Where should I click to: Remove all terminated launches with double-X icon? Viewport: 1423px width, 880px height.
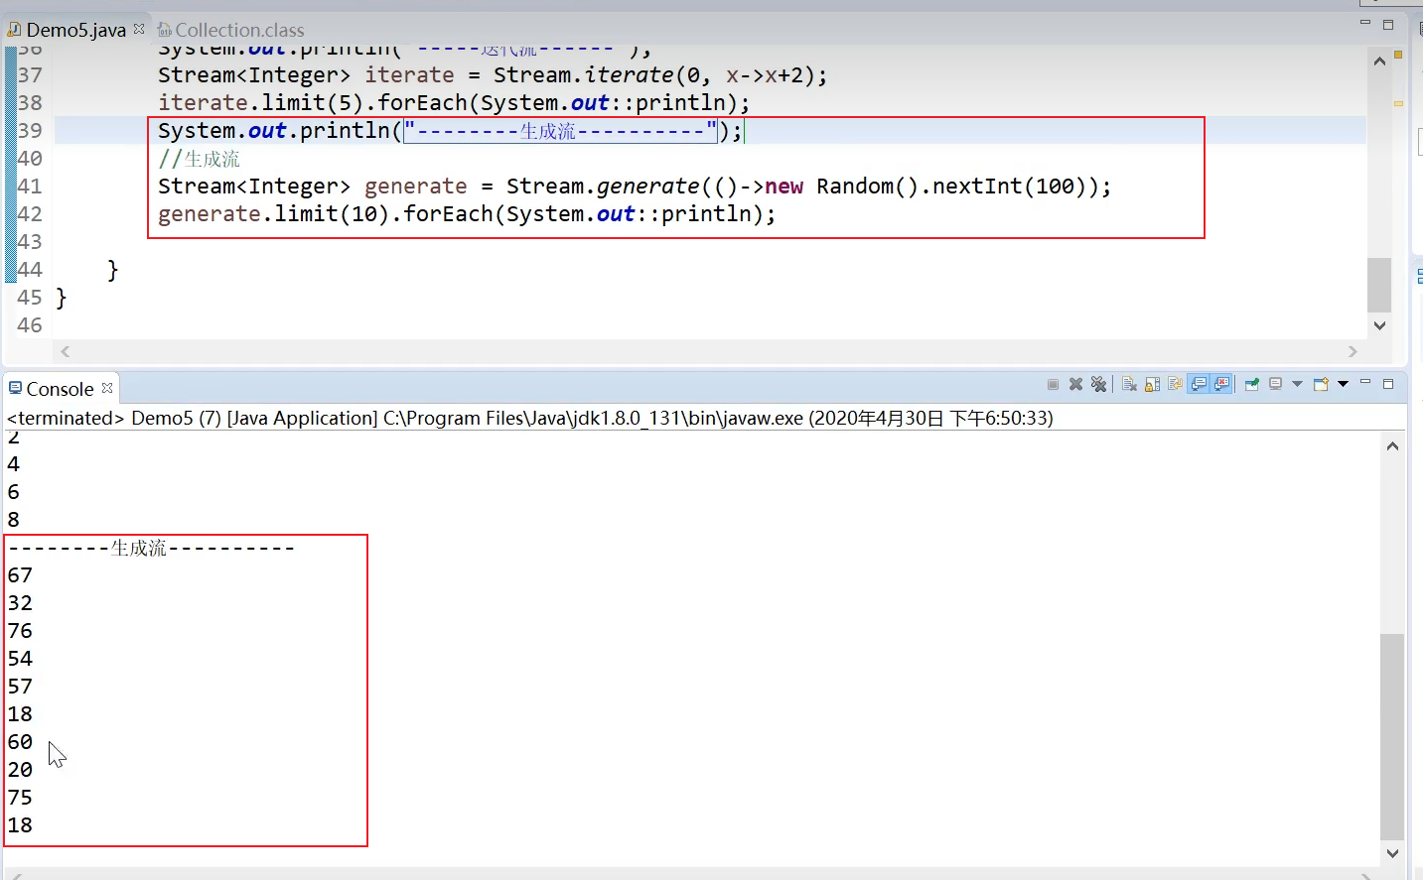pos(1098,385)
